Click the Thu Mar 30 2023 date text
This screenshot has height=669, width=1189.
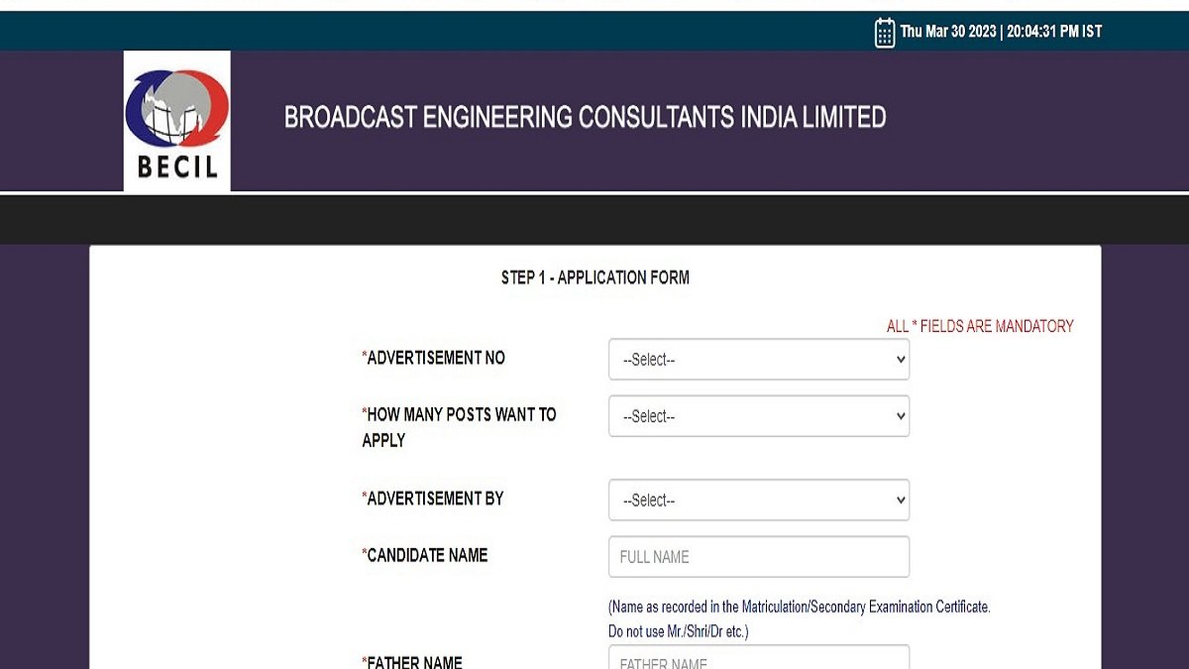click(x=948, y=32)
